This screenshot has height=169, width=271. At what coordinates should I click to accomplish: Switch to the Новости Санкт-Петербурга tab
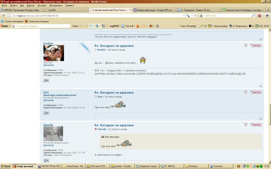243,10
